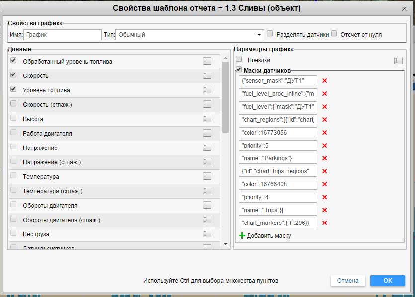Click green plus to add mask
Screen dimensions: 415x297
(x=242, y=236)
